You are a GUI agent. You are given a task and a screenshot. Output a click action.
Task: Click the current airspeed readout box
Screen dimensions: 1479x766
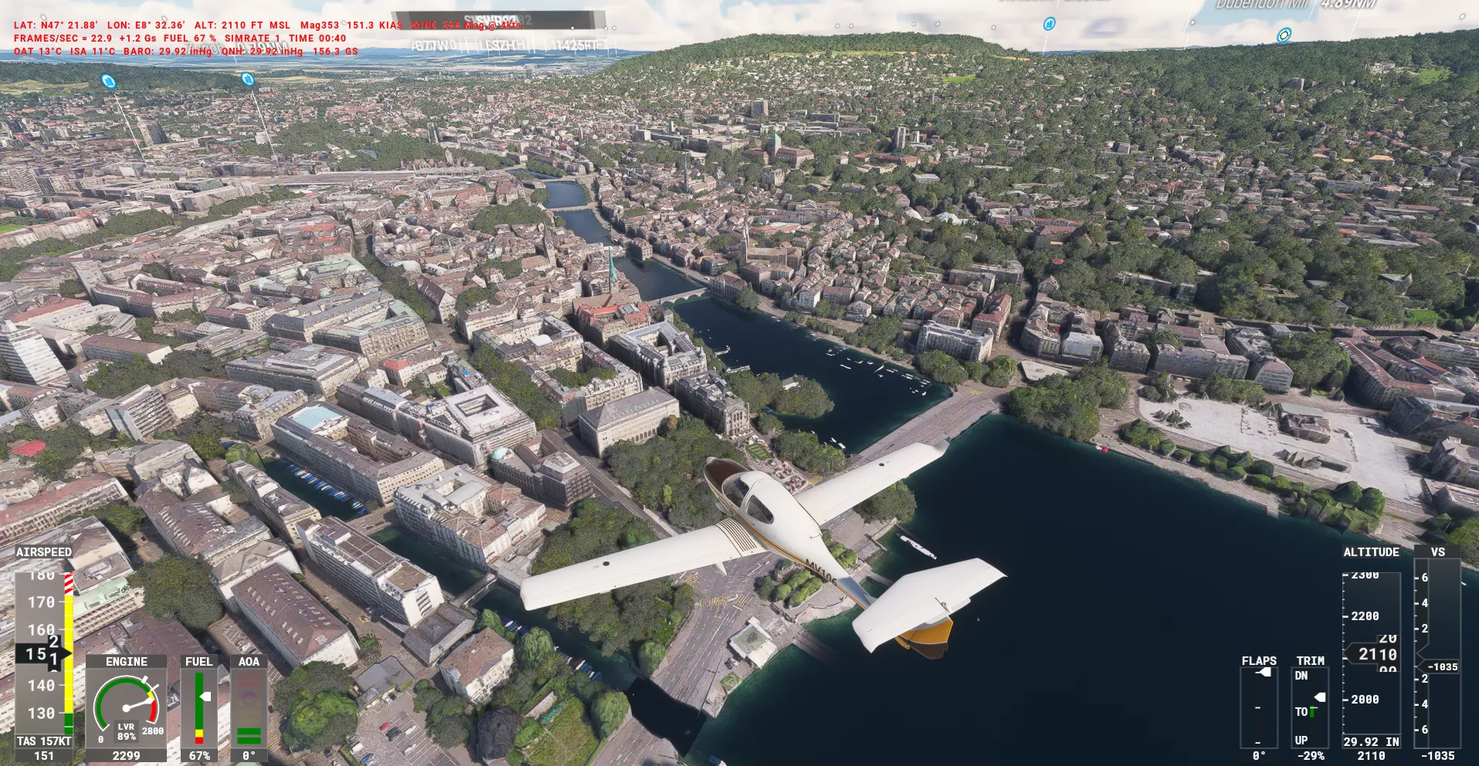click(x=42, y=654)
